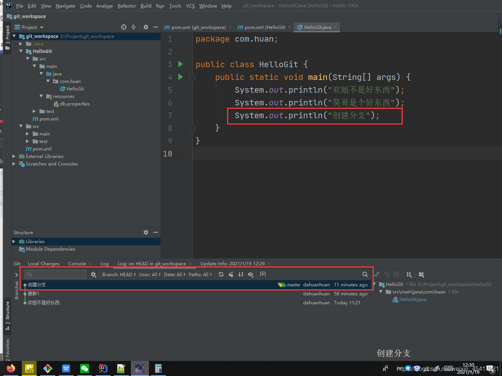Open the VCS menu
Viewport: 502px width, 376px height.
pyautogui.click(x=190, y=6)
